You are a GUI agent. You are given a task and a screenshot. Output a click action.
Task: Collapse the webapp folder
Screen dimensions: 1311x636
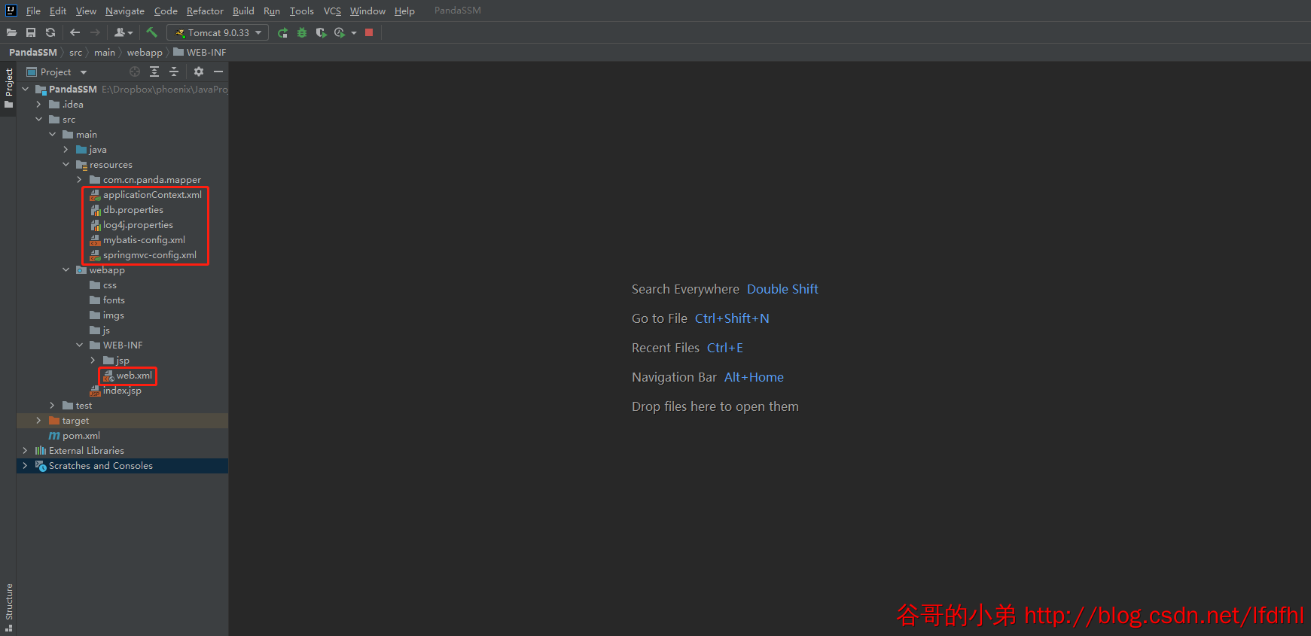click(66, 269)
